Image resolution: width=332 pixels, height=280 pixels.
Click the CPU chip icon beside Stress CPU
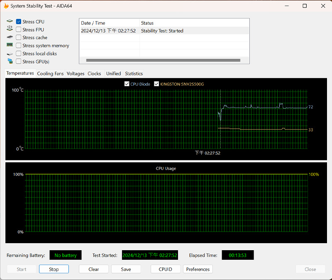(10, 21)
